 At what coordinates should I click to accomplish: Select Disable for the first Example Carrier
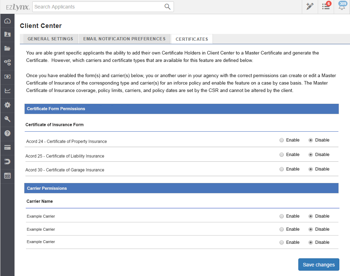tap(310, 216)
